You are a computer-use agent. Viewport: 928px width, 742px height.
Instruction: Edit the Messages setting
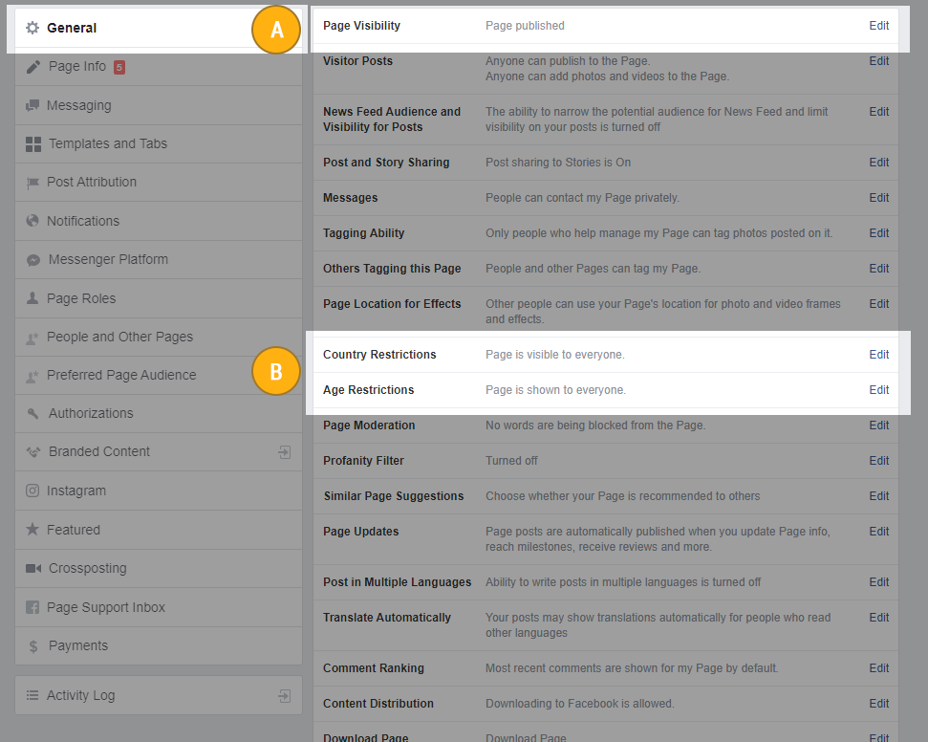(879, 198)
